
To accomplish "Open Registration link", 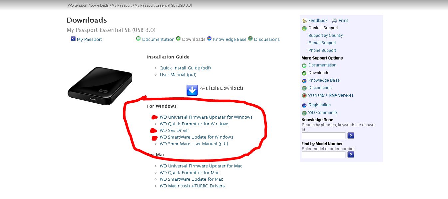I will coord(319,105).
